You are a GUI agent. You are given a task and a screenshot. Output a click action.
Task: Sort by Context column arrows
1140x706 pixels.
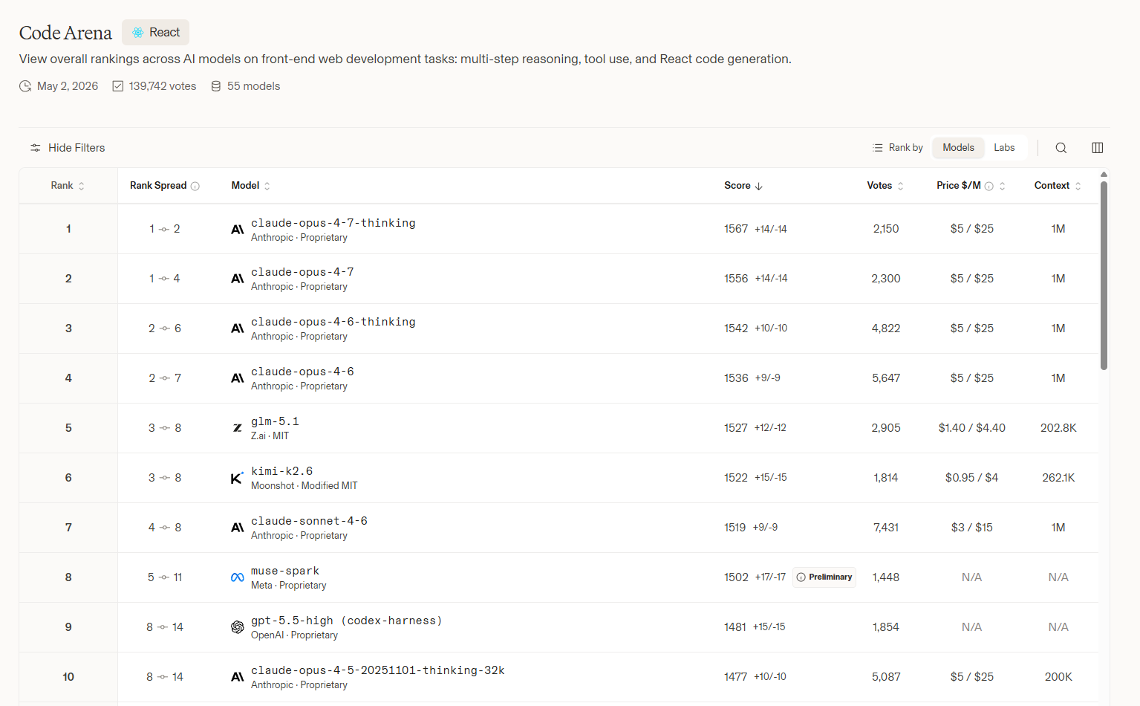click(1078, 187)
